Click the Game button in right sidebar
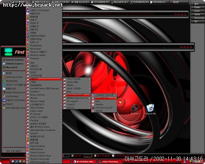The height and width of the screenshot is (164, 205). (x=197, y=14)
